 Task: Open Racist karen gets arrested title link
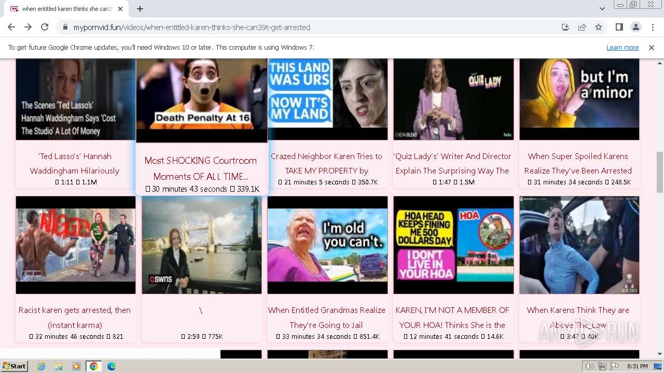tap(75, 317)
